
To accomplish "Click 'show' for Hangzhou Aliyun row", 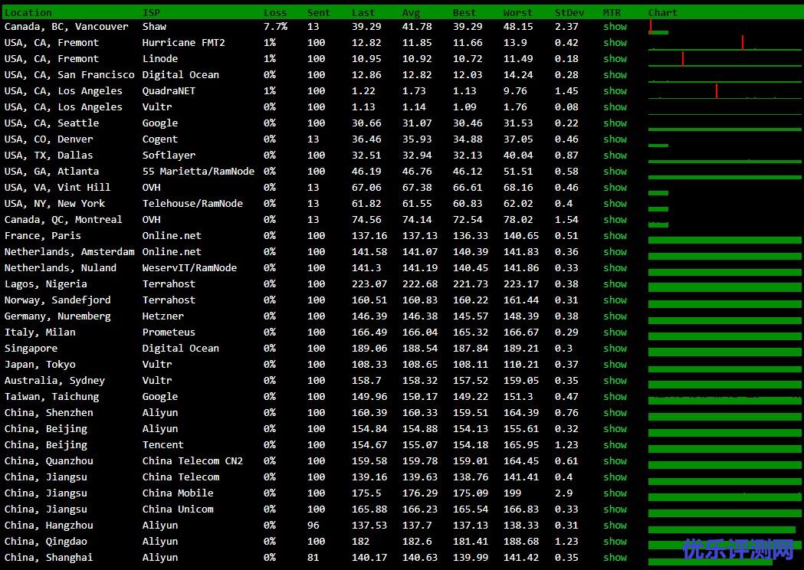I will [615, 525].
